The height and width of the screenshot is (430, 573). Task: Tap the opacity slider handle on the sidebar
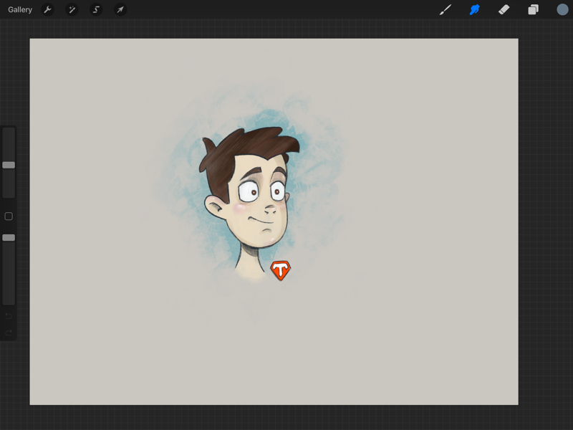[9, 238]
